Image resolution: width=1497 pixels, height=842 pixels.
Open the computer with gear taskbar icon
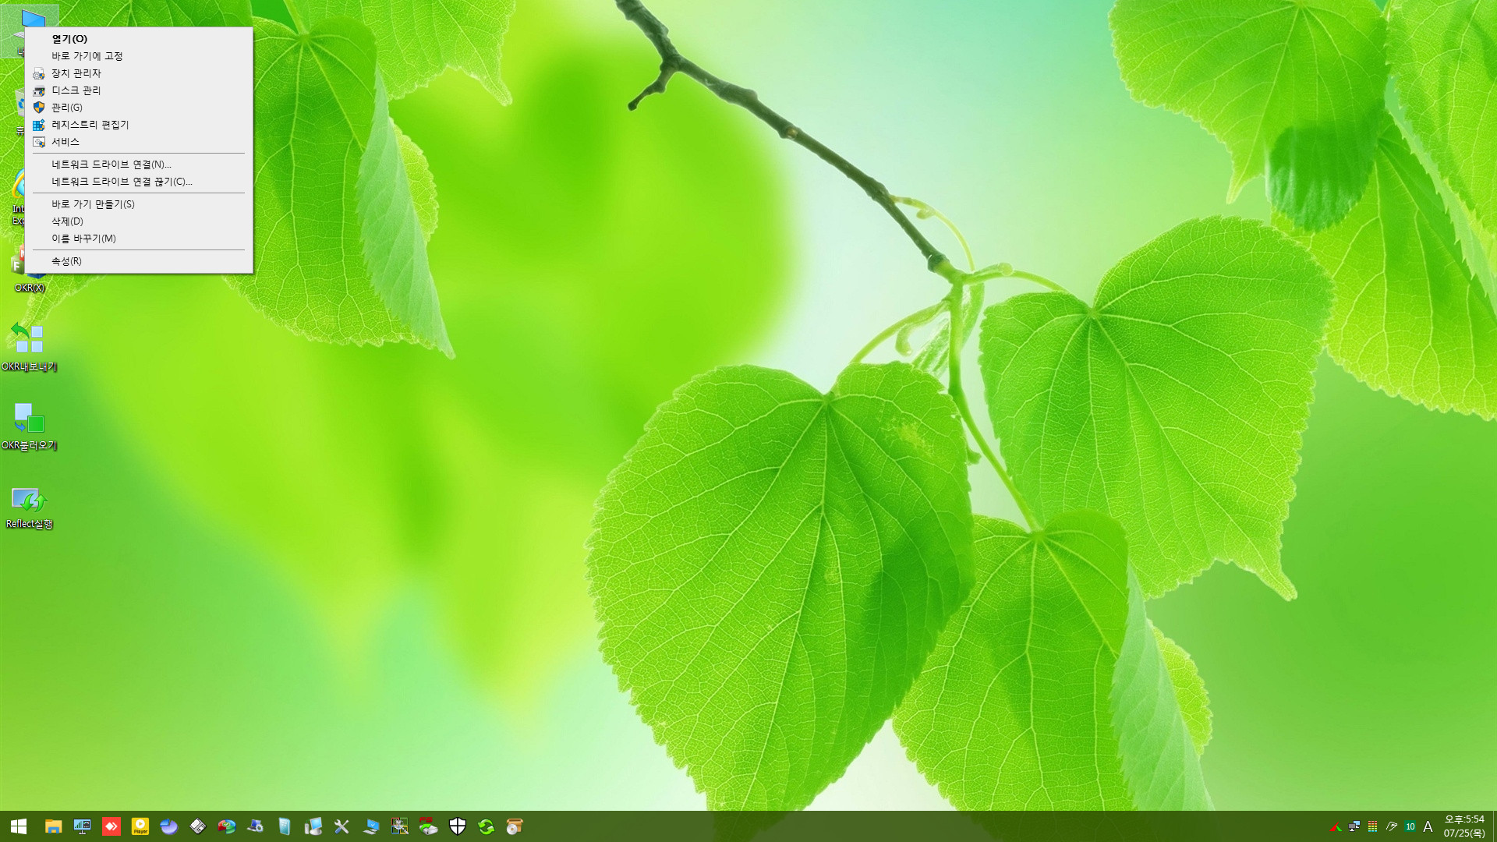coord(255,826)
